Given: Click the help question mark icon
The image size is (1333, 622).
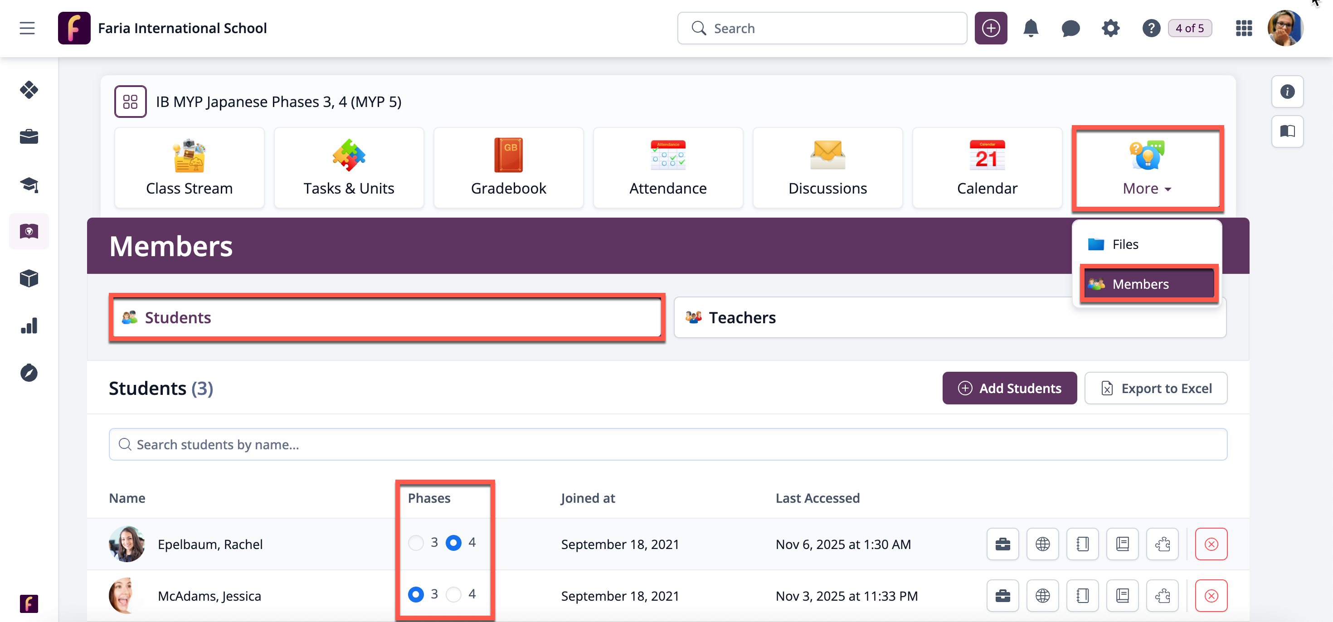Looking at the screenshot, I should click(x=1151, y=28).
